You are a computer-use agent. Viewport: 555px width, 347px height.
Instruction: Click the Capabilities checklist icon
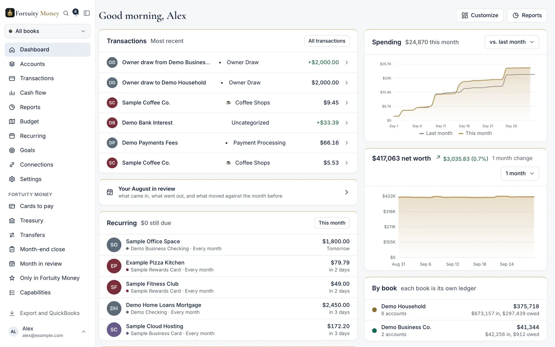tap(12, 293)
